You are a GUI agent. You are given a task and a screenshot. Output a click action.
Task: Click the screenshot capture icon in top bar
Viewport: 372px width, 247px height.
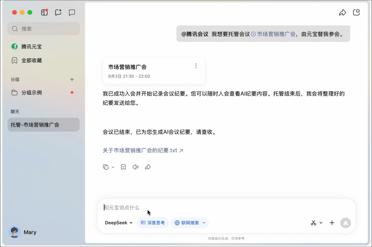[72, 12]
